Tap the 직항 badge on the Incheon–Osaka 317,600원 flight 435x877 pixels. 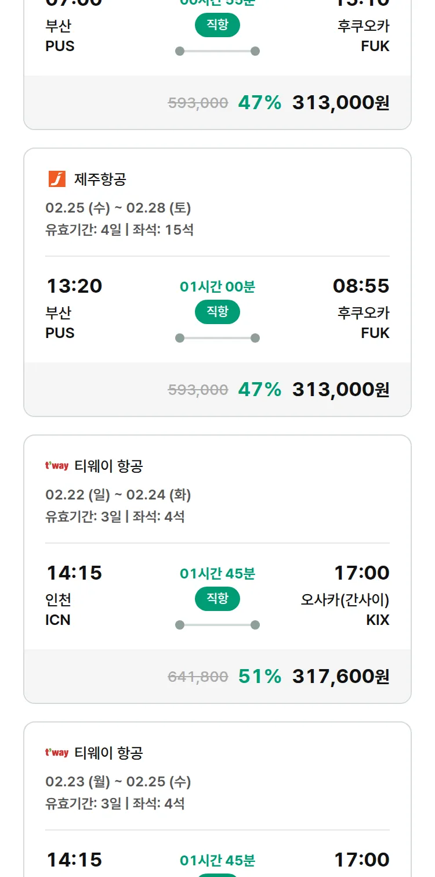pos(217,599)
